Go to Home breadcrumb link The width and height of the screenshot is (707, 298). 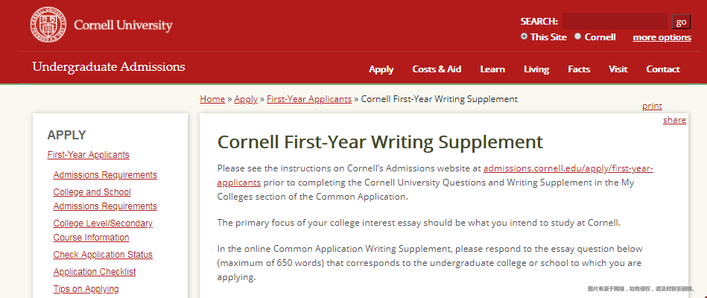click(x=212, y=99)
